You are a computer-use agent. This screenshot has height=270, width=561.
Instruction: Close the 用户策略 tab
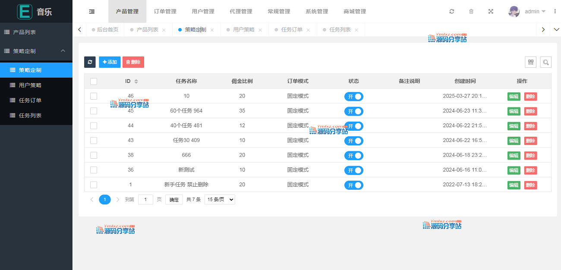pyautogui.click(x=260, y=30)
